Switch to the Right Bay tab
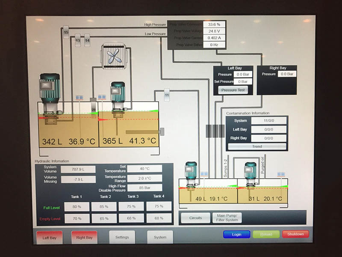This screenshot has width=342, height=257. pos(84,237)
